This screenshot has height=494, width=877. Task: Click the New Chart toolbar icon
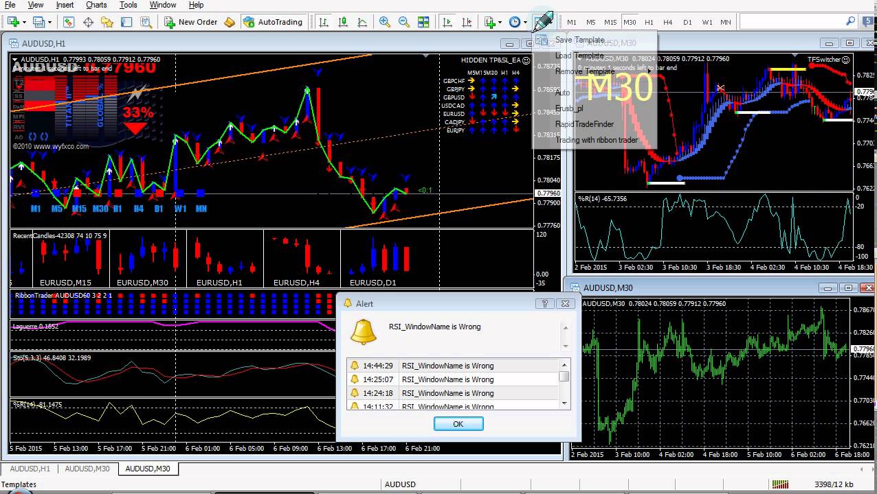click(x=12, y=22)
